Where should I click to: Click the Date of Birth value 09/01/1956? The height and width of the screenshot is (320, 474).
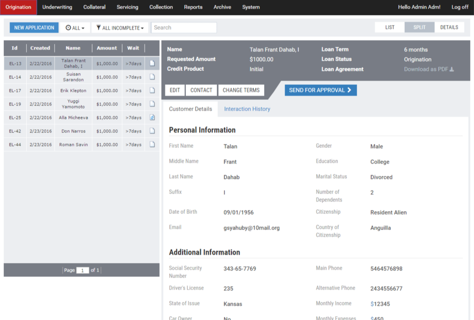[x=239, y=212]
